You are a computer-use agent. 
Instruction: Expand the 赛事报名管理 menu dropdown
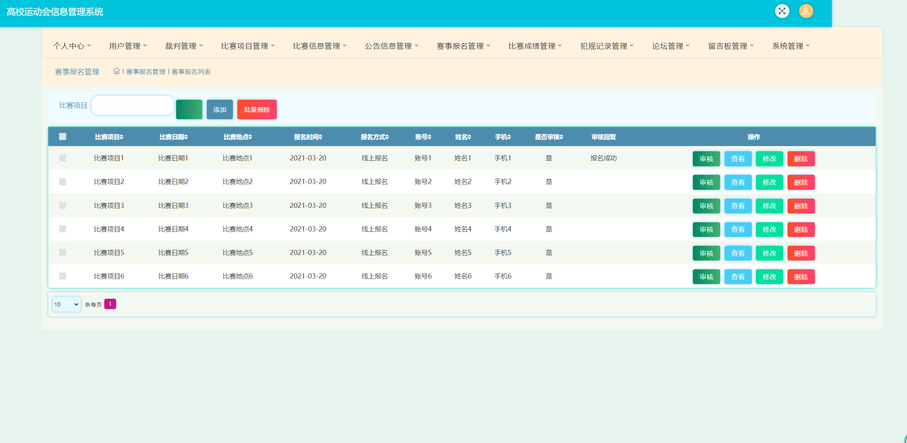(x=463, y=46)
